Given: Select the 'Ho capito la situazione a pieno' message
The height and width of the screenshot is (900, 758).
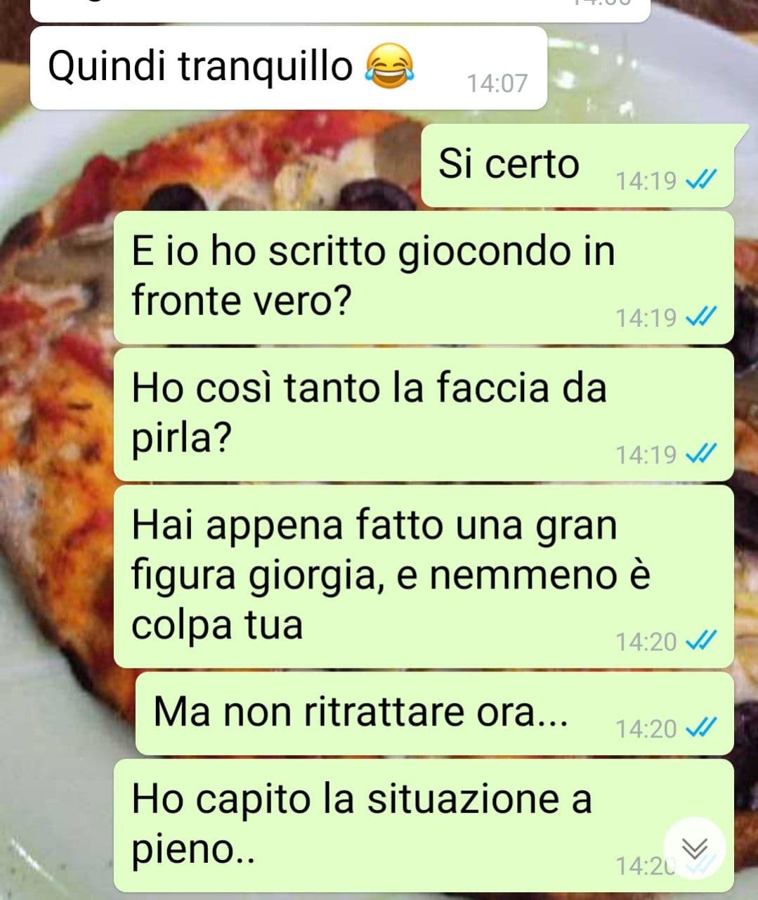Looking at the screenshot, I should pos(424,825).
